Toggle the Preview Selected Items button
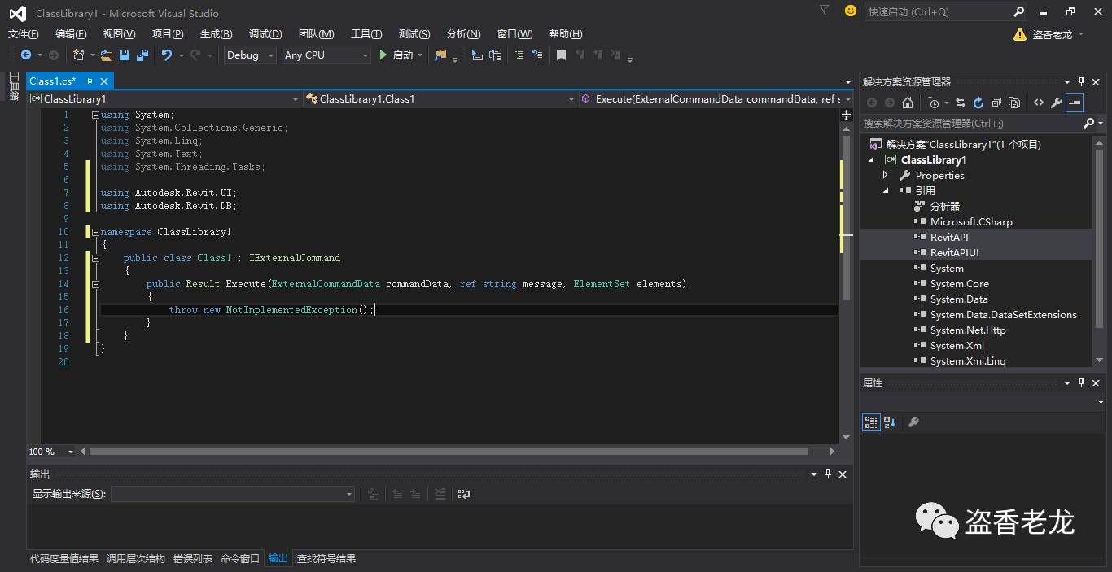This screenshot has width=1112, height=572. click(1075, 103)
